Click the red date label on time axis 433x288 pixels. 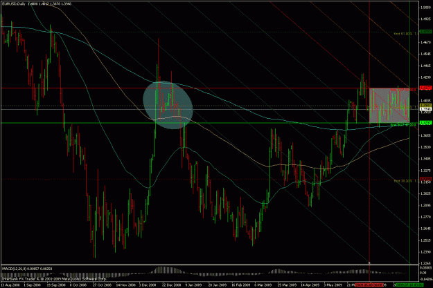click(x=369, y=285)
